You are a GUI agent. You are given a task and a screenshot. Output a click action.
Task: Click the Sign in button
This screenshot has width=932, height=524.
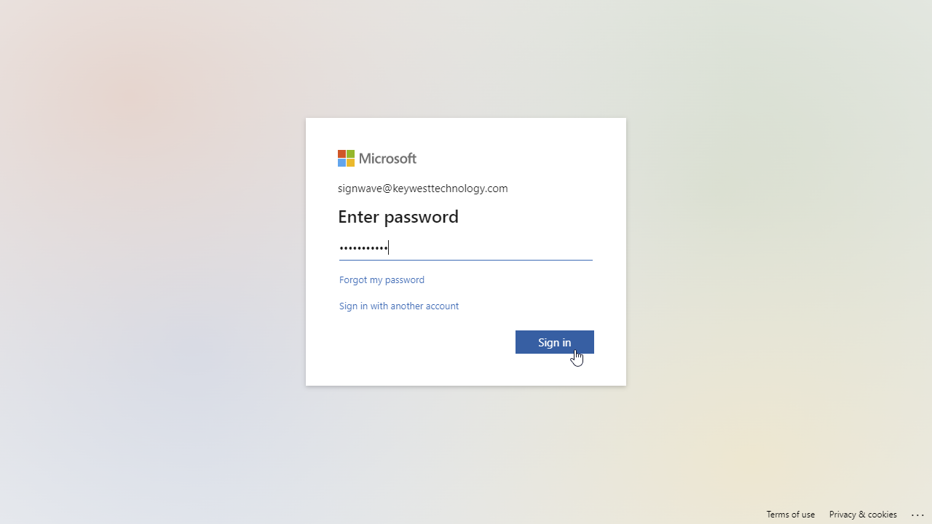(555, 342)
